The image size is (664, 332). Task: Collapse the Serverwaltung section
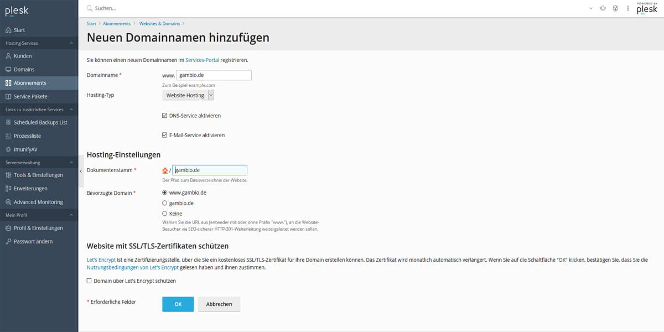click(x=71, y=163)
